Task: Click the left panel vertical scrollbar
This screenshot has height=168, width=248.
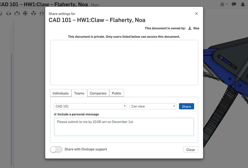Action: pos(11,109)
